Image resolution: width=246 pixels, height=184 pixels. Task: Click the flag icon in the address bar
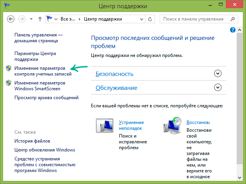tap(49, 19)
